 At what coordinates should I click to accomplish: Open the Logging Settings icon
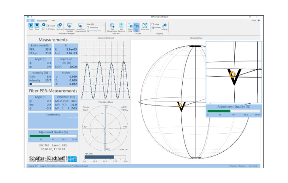point(164,25)
